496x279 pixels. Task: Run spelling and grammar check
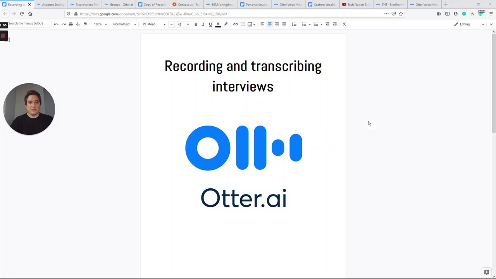pos(78,24)
